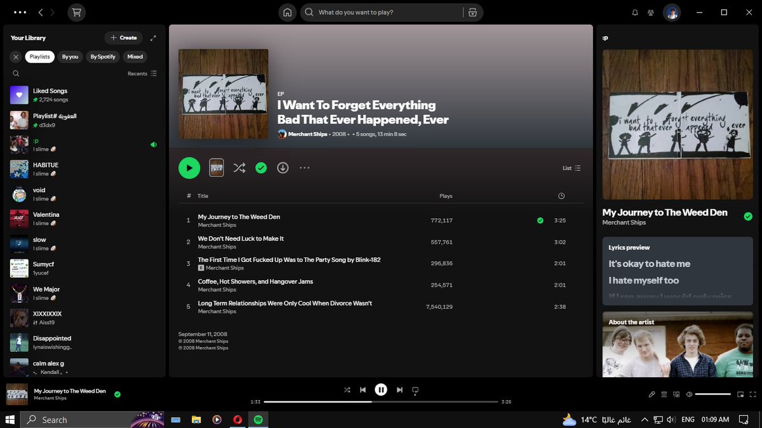Open the We Major playlist
Viewport: 762px width, 428px height.
coord(84,294)
